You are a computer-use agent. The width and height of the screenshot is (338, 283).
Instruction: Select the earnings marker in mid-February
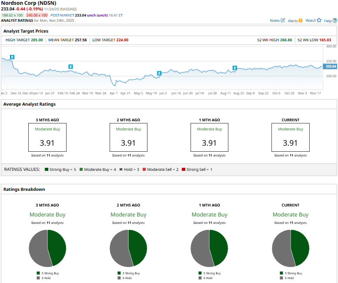[x=71, y=67]
